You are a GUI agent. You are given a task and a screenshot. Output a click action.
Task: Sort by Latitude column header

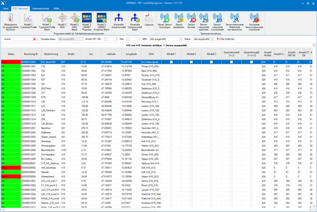pyautogui.click(x=111, y=54)
